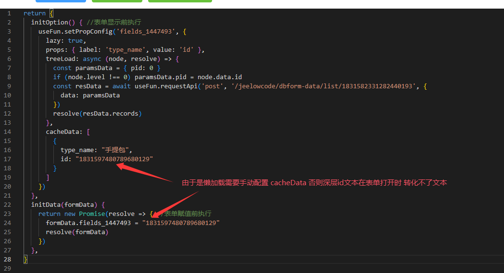Click the paramsData declaration on line 7
Image resolution: width=504 pixels, height=273 pixels.
94,68
